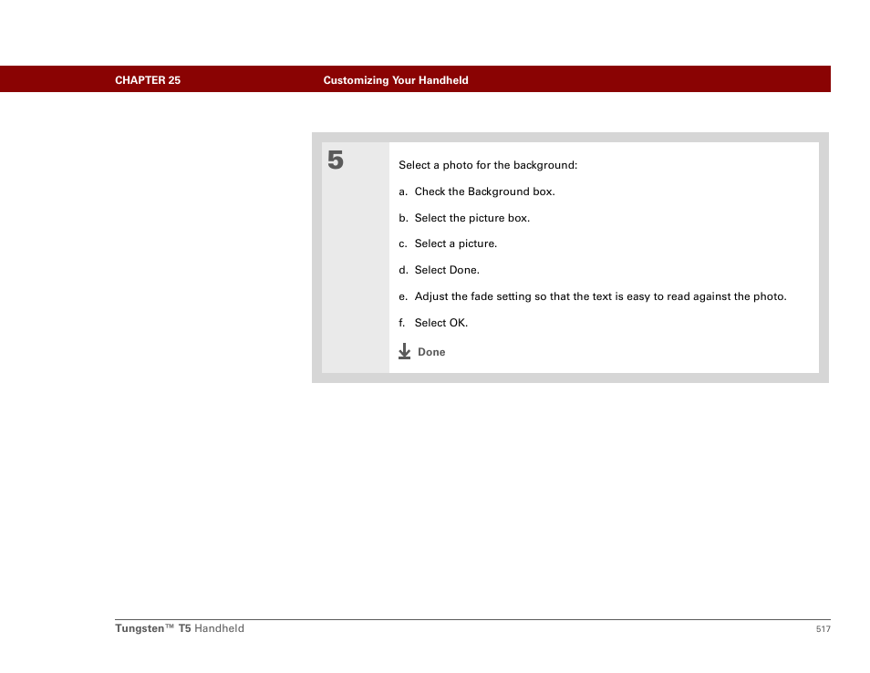This screenshot has height=673, width=870.
Task: Click the page number 517
Action: click(823, 628)
